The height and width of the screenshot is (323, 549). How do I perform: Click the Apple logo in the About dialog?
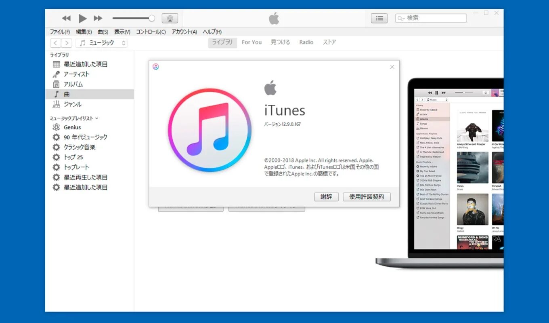point(270,88)
